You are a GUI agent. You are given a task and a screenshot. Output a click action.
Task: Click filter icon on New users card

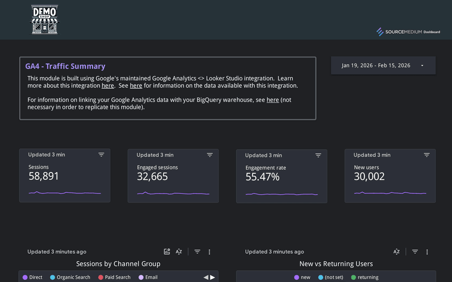(427, 155)
